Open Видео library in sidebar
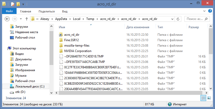This screenshot has height=109, width=215. point(19,54)
